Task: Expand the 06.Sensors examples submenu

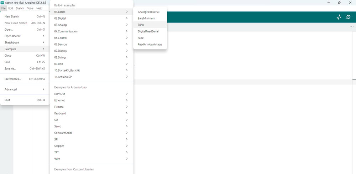Action: (91, 44)
